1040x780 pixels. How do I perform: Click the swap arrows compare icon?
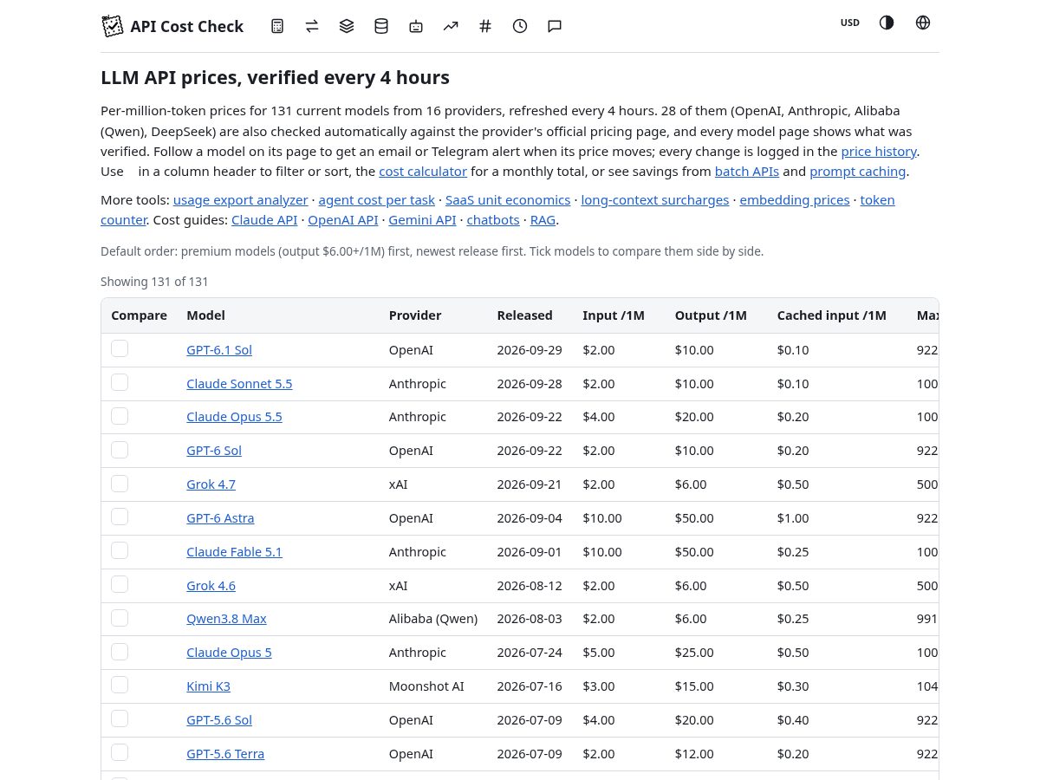pyautogui.click(x=312, y=26)
